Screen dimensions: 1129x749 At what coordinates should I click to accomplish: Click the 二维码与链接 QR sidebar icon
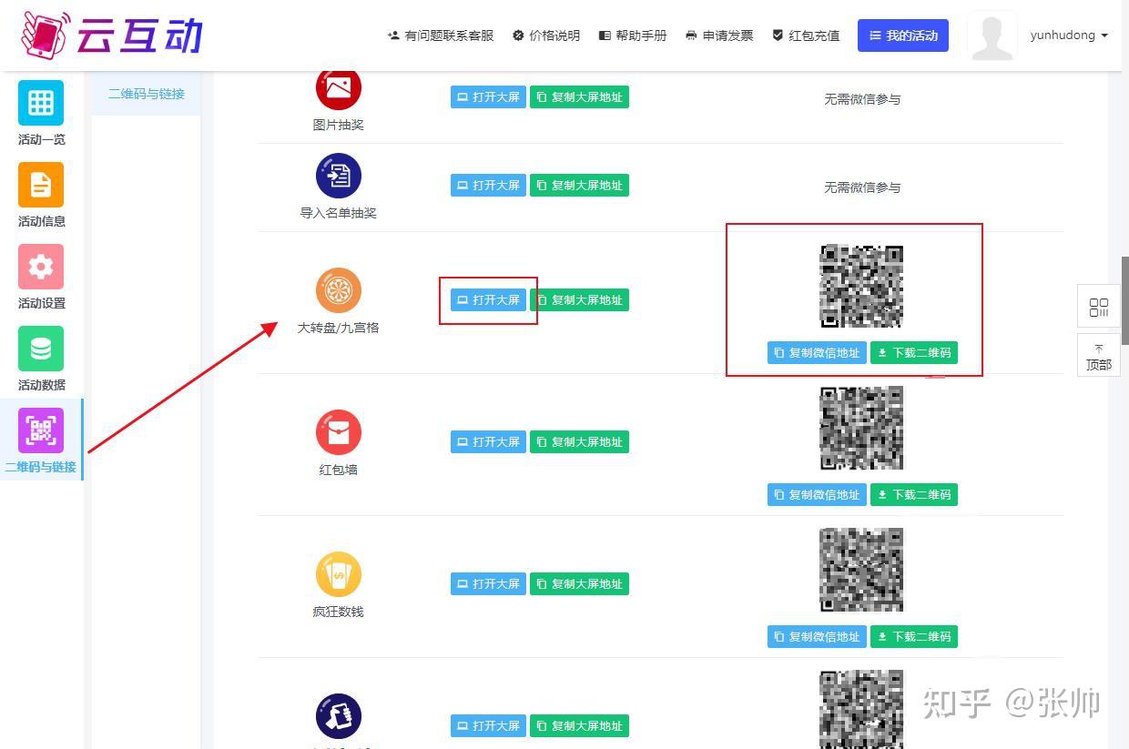[41, 430]
